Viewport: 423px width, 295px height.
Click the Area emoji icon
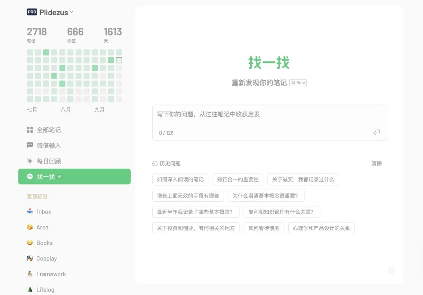pyautogui.click(x=30, y=227)
